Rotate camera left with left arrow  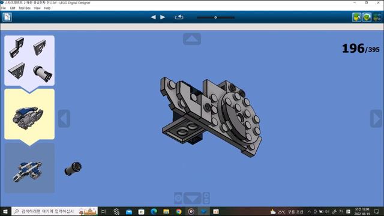pyautogui.click(x=64, y=119)
